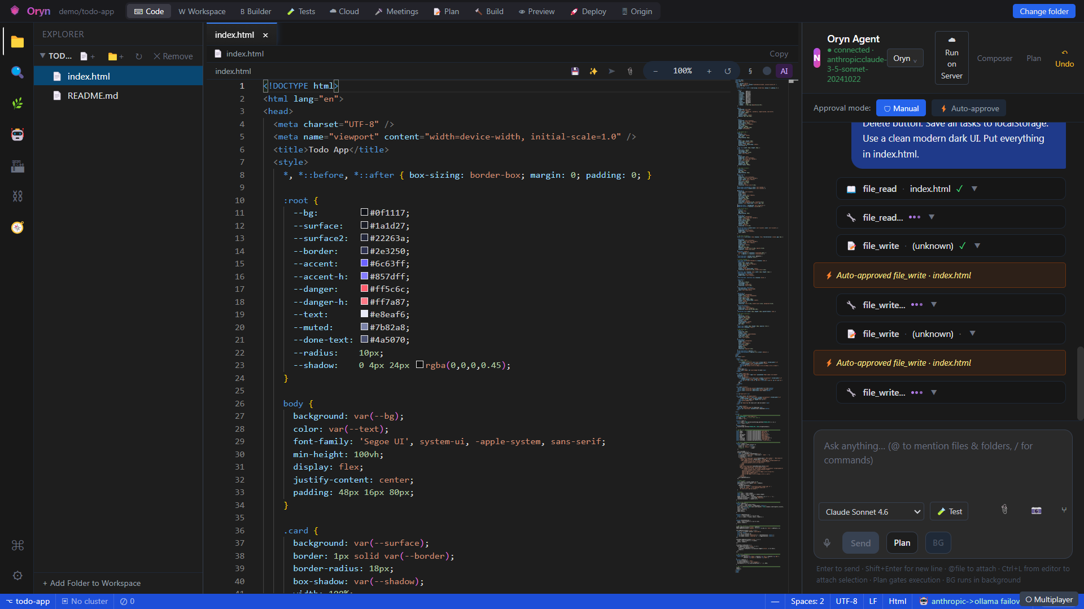This screenshot has height=609, width=1084.
Task: Open README.md in the Explorer
Action: 118,95
